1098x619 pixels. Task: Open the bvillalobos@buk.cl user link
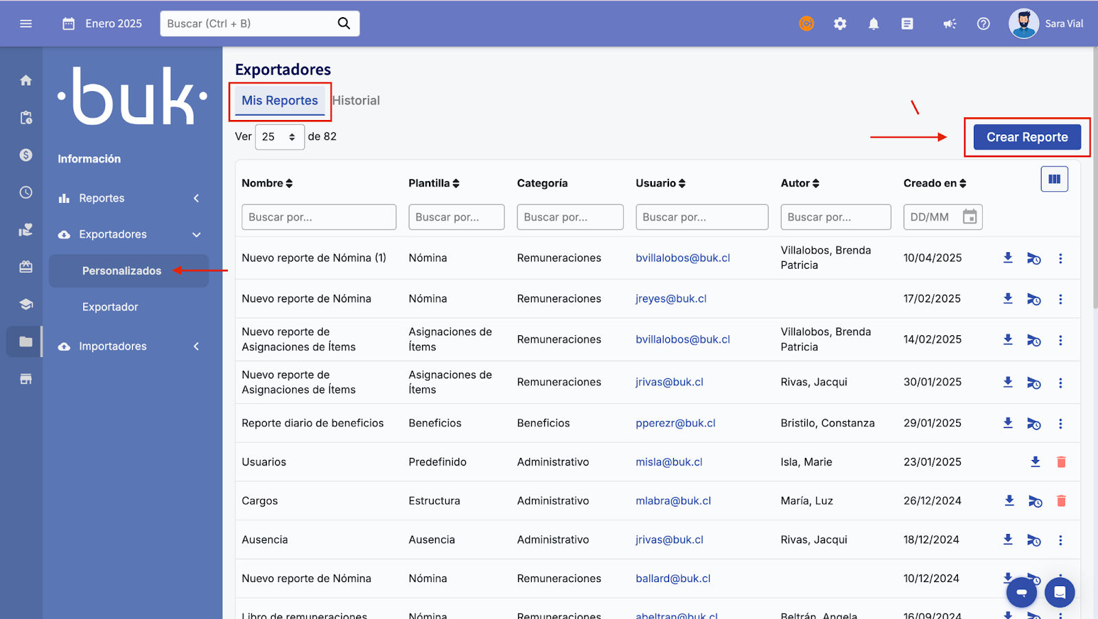682,258
